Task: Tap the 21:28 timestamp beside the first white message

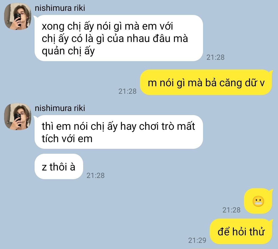Action: [x=215, y=57]
